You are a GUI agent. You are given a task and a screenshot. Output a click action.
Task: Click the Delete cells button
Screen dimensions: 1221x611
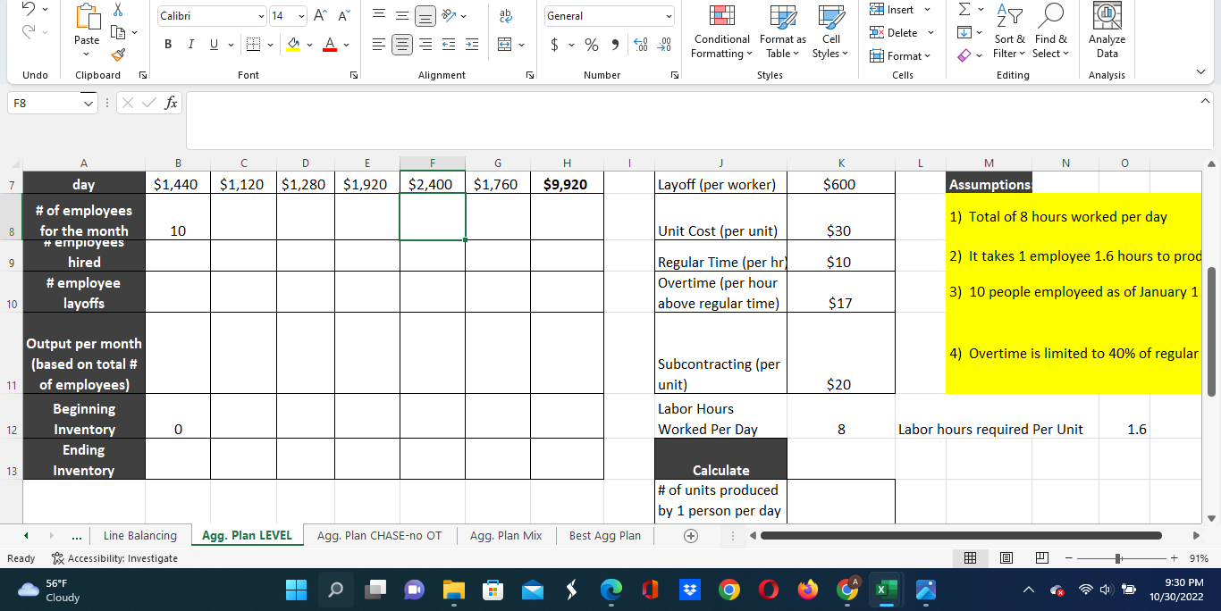(x=900, y=33)
